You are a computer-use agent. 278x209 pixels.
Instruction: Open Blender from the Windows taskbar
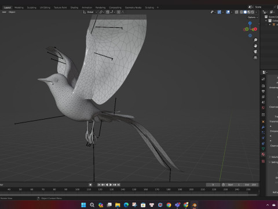click(195, 205)
